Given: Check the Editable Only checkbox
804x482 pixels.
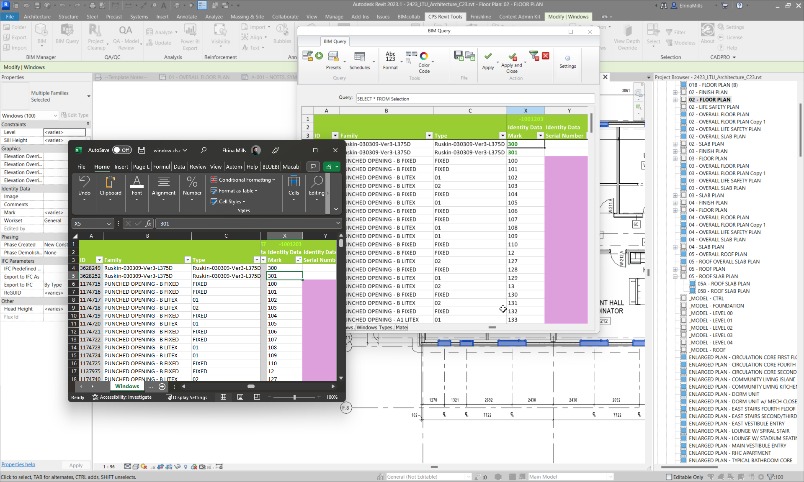Looking at the screenshot, I should click(669, 477).
